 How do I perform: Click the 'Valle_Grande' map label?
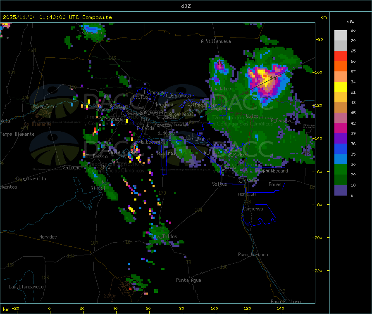coord(123,152)
